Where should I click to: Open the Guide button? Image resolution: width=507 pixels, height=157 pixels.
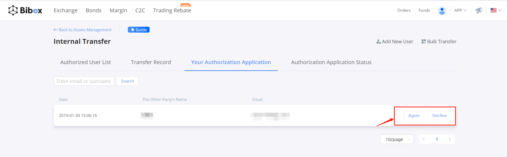coord(139,30)
